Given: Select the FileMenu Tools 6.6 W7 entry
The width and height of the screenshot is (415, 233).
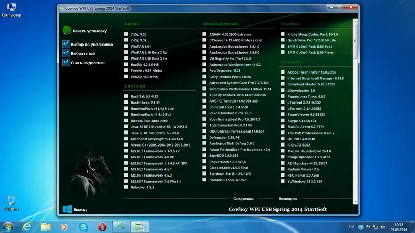Looking at the screenshot, I should click(x=227, y=180).
